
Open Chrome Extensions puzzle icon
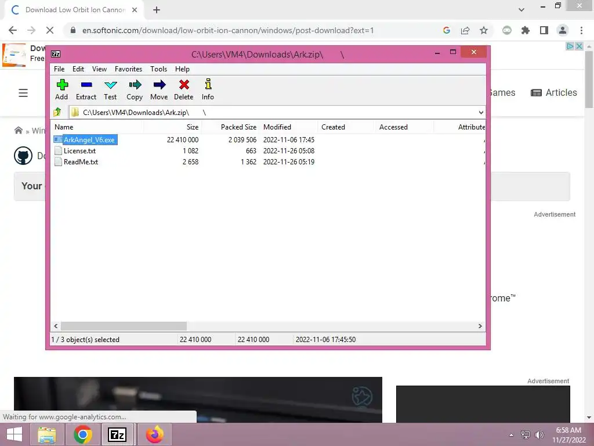[525, 30]
